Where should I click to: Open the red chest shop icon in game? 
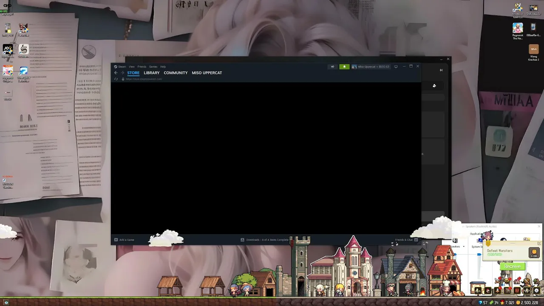click(517, 291)
